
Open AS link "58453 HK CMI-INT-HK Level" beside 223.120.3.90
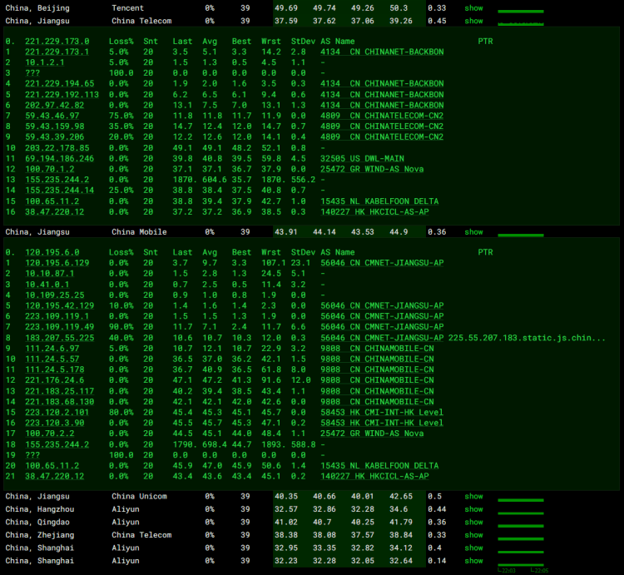point(382,423)
